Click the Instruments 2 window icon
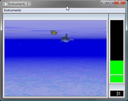The image size is (128, 101). tap(5, 4)
